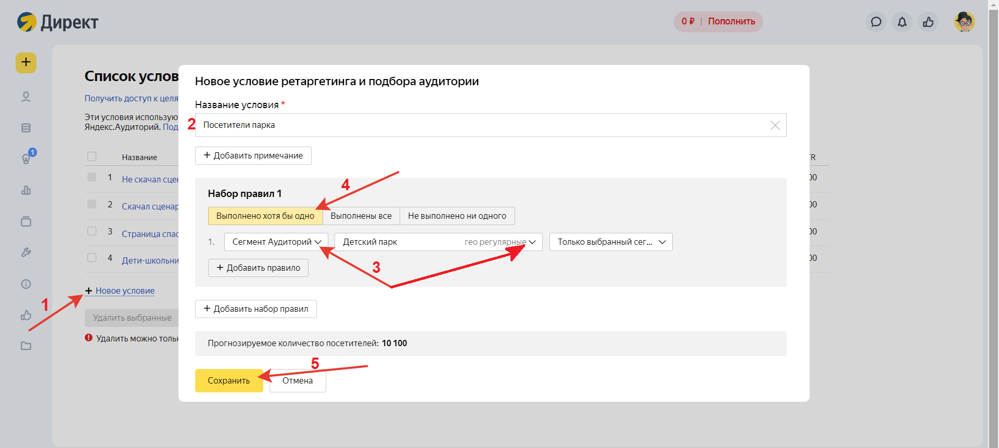
Task: Expand the 'Только выбранный сег...' dropdown
Action: 611,242
